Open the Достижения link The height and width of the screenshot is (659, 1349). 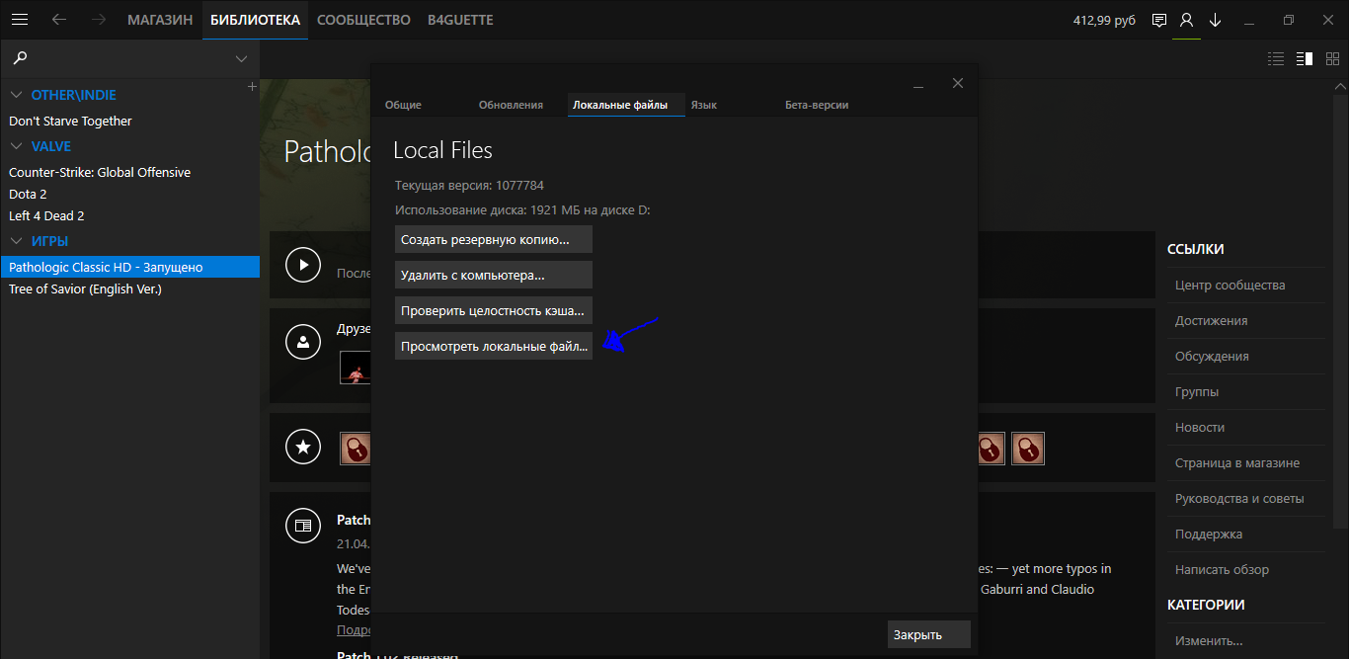point(1211,320)
